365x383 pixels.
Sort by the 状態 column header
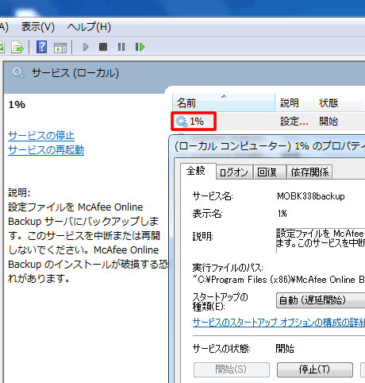(340, 103)
